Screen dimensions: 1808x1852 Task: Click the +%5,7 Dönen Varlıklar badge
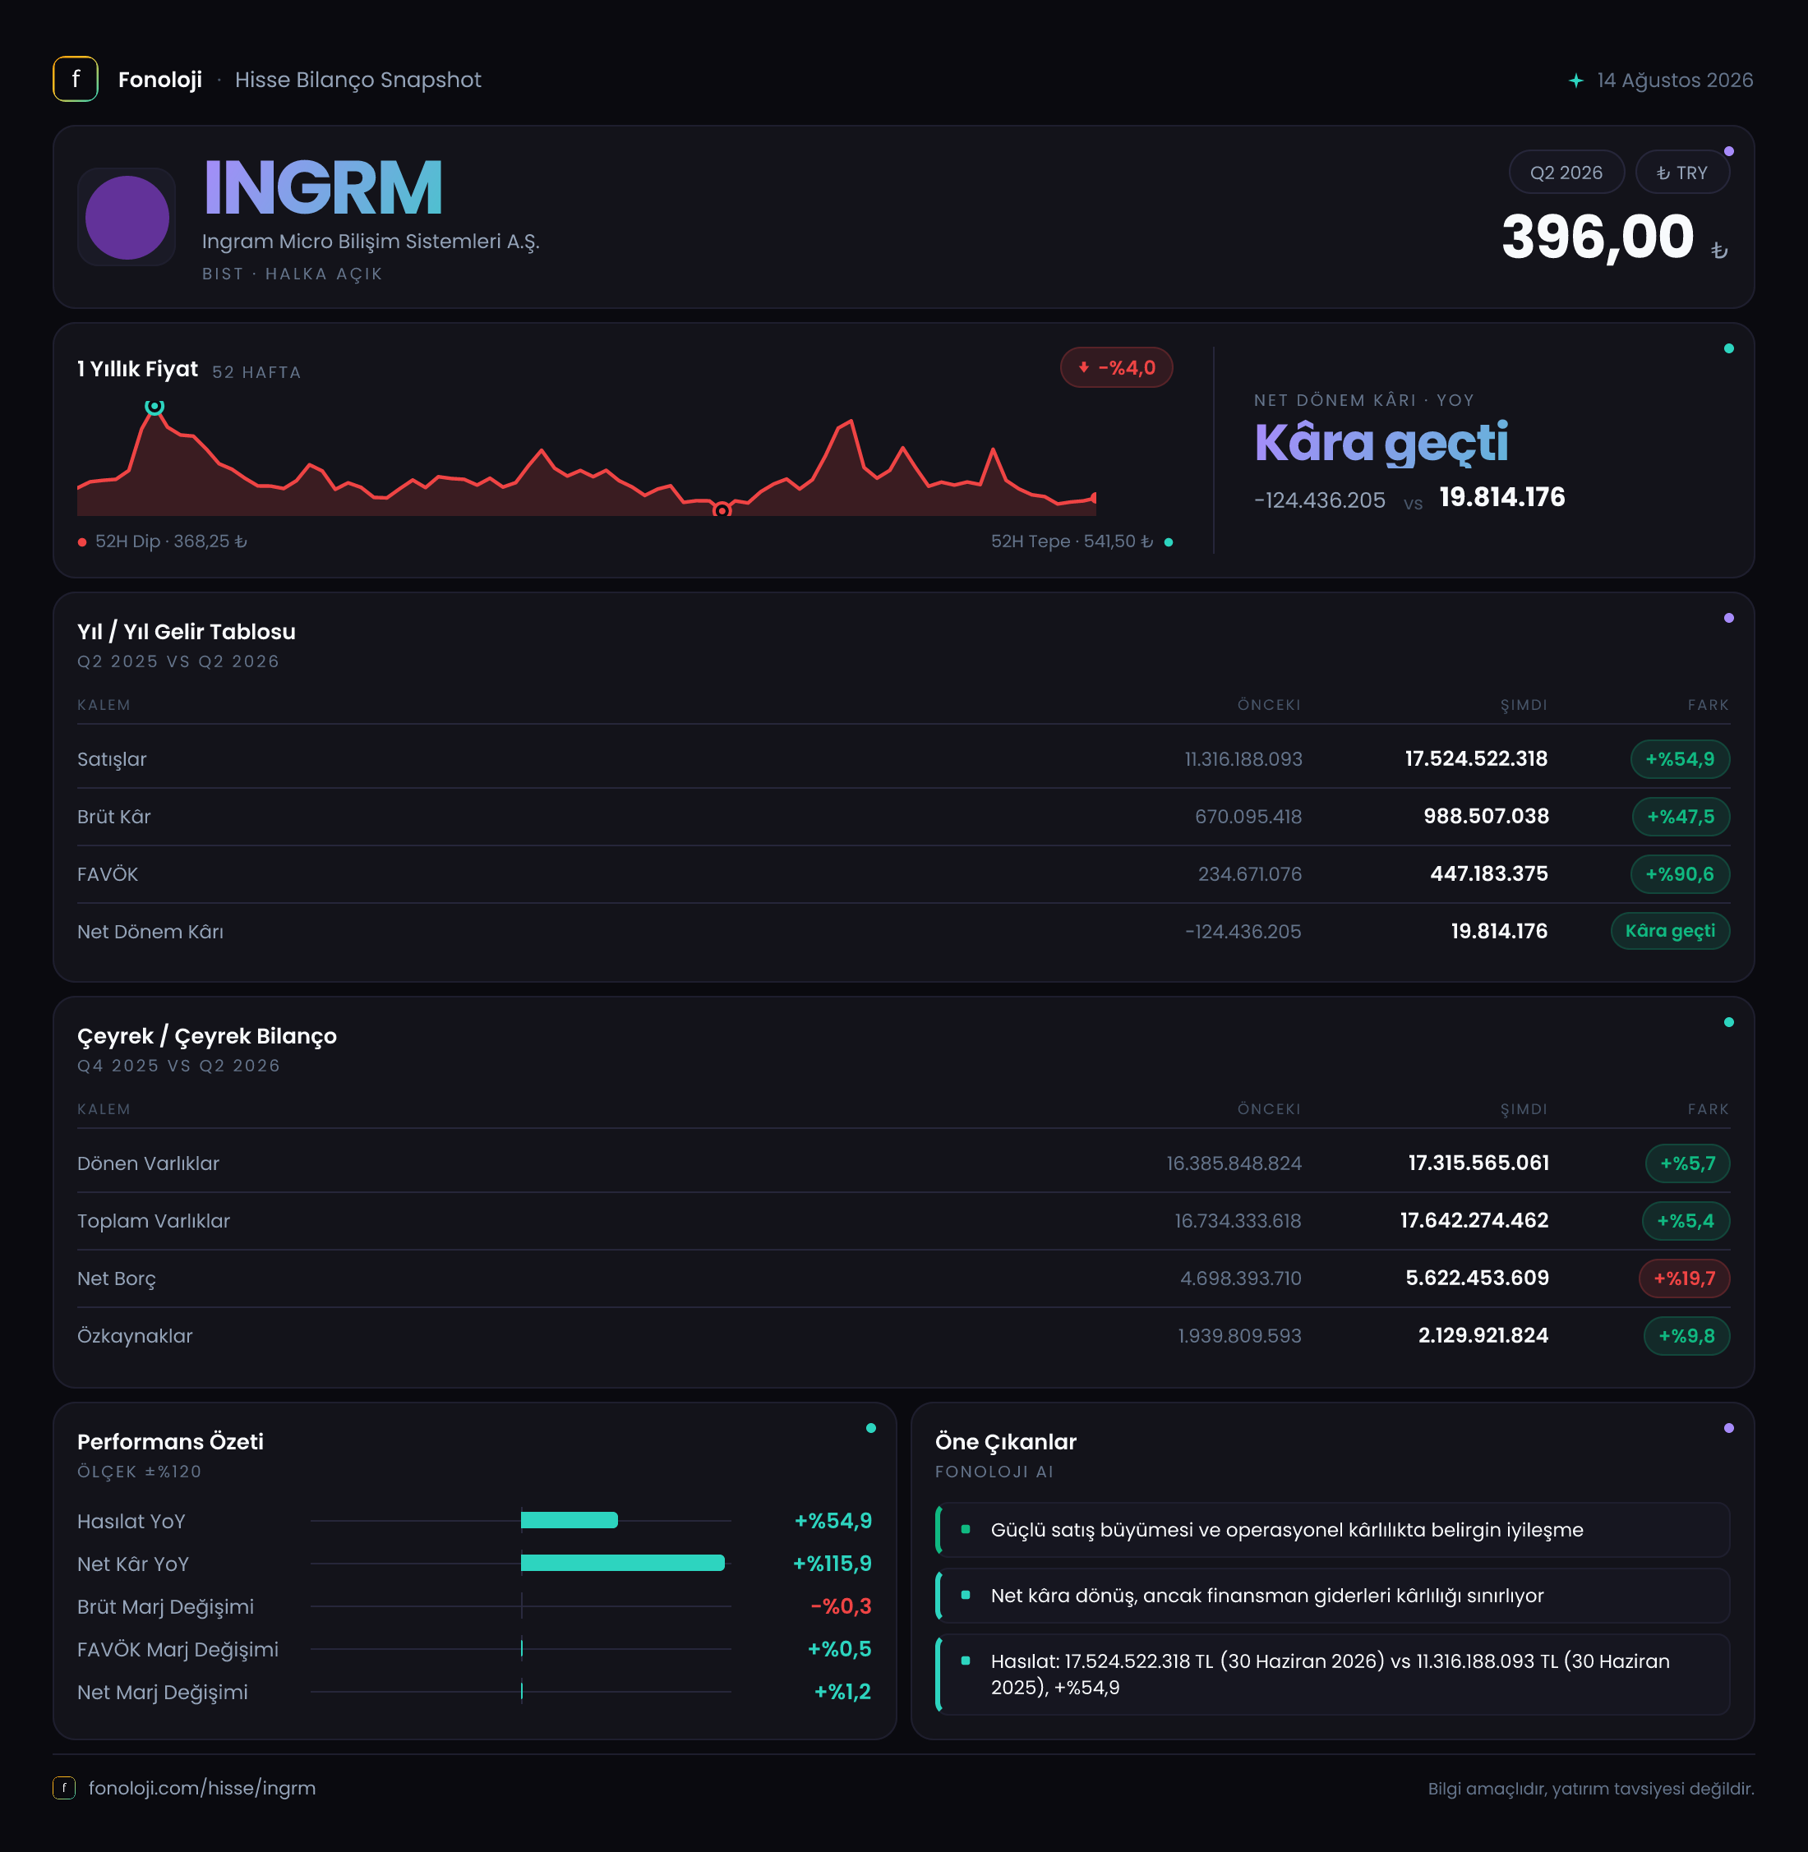(x=1687, y=1163)
